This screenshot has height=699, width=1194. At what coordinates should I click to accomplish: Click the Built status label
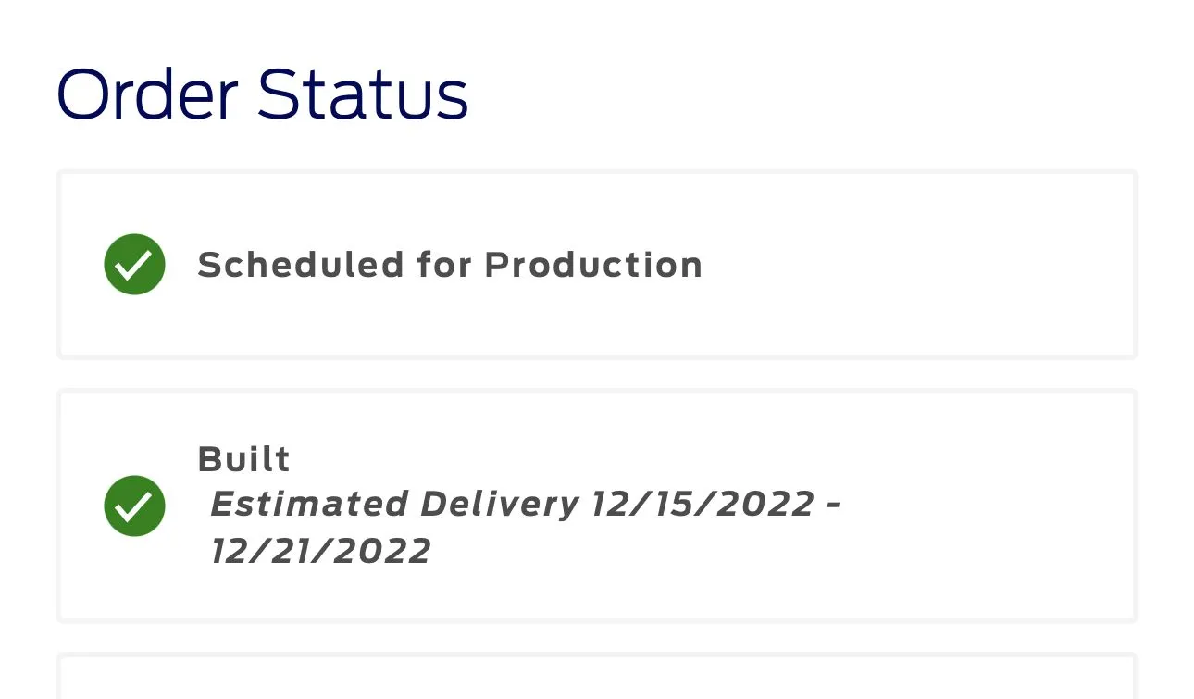(x=244, y=459)
